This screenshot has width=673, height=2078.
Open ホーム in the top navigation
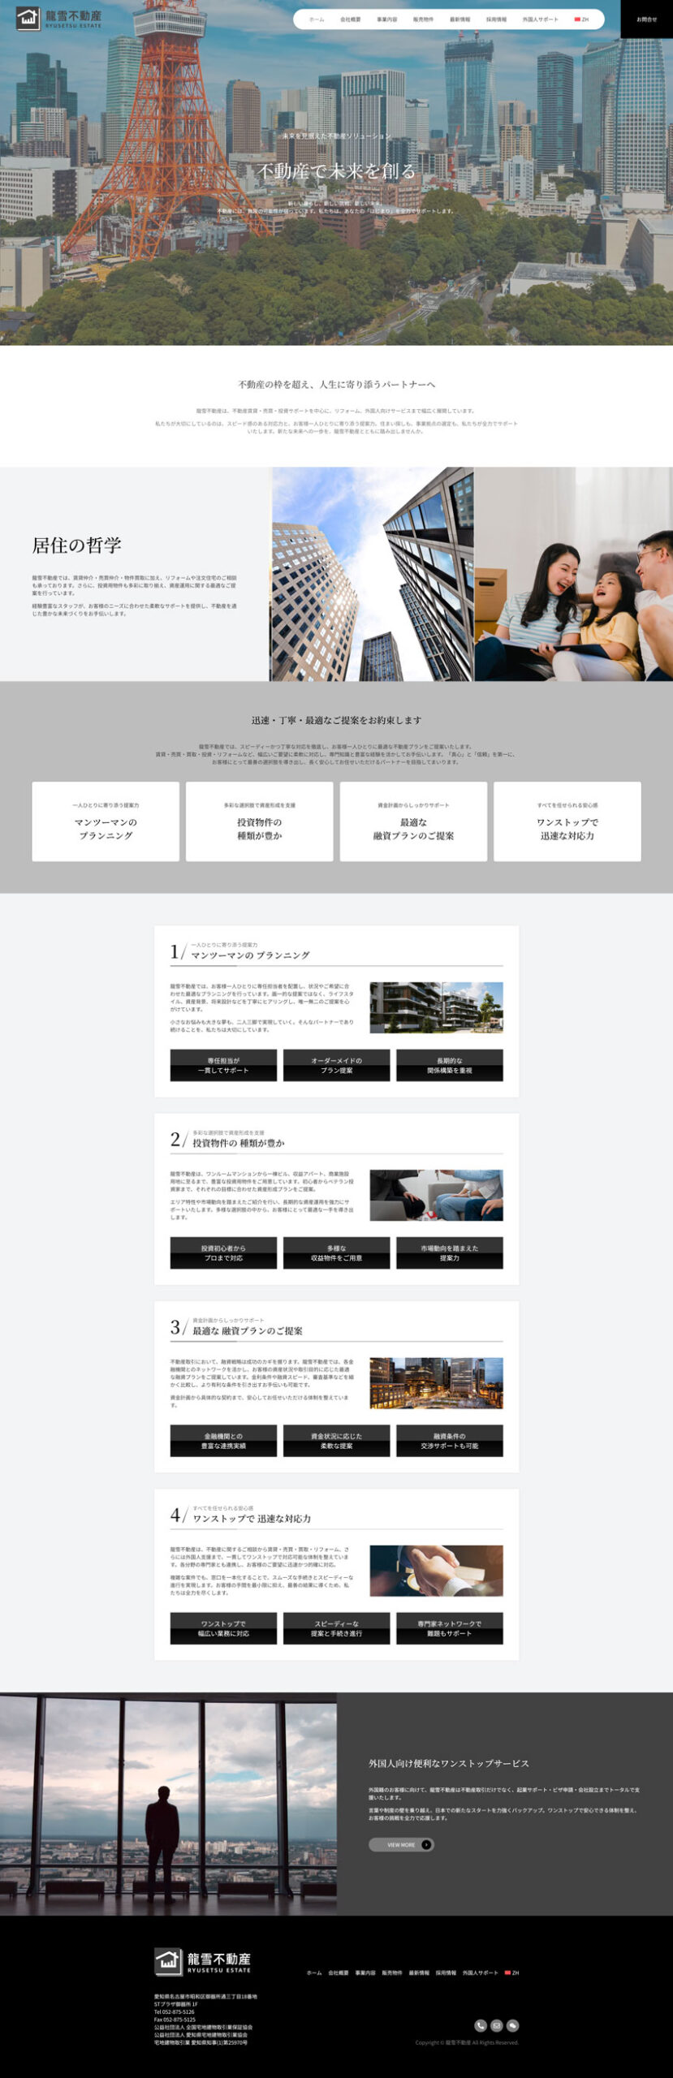click(317, 19)
